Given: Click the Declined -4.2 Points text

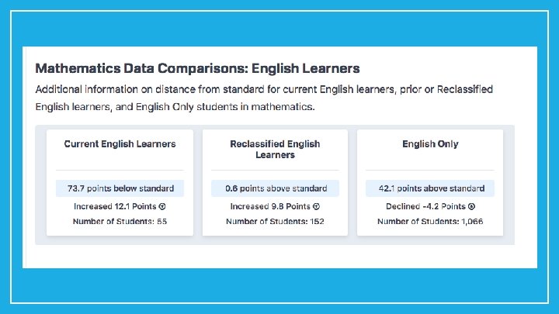Looking at the screenshot, I should coord(425,206).
